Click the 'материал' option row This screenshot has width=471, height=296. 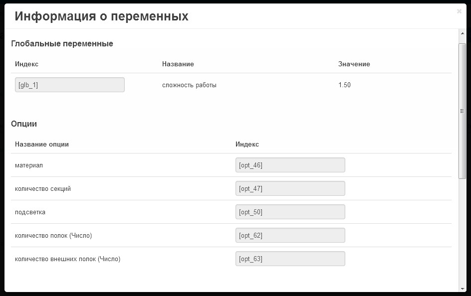pyautogui.click(x=232, y=165)
